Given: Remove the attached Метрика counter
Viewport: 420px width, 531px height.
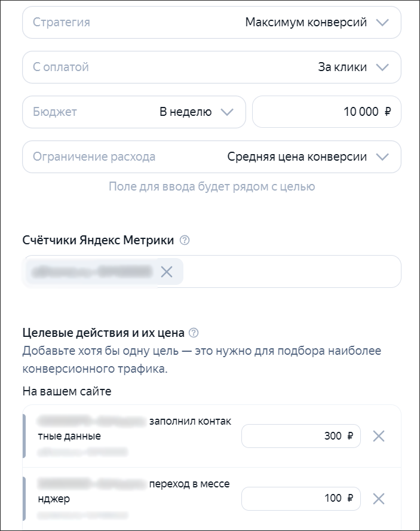Looking at the screenshot, I should click(x=167, y=271).
